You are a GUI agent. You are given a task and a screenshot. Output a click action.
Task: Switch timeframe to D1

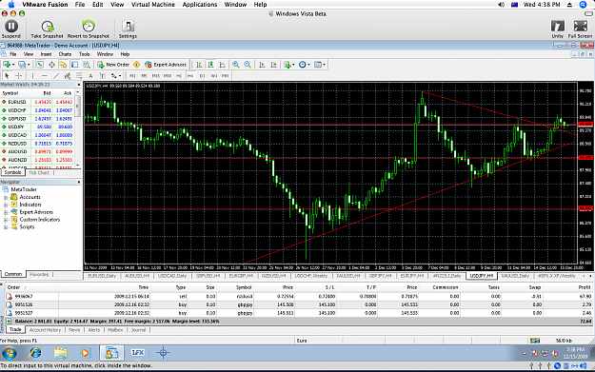202,75
